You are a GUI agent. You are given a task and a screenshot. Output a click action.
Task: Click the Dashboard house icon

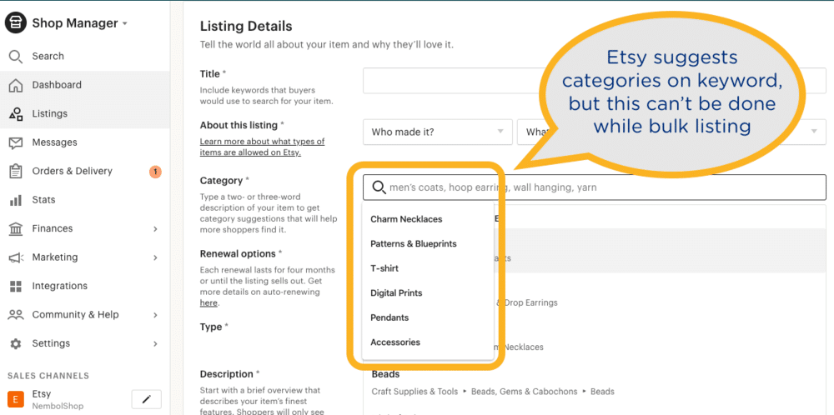16,85
